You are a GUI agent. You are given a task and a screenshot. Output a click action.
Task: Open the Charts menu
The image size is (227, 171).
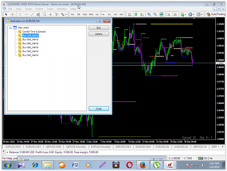[x=39, y=9]
